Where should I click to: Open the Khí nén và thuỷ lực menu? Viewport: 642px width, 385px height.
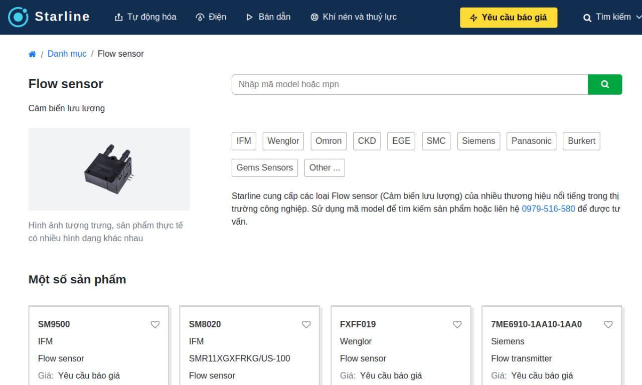[354, 17]
